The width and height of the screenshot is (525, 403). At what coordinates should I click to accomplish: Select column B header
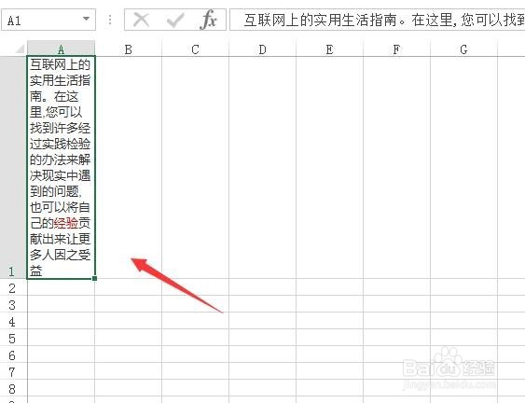point(129,49)
